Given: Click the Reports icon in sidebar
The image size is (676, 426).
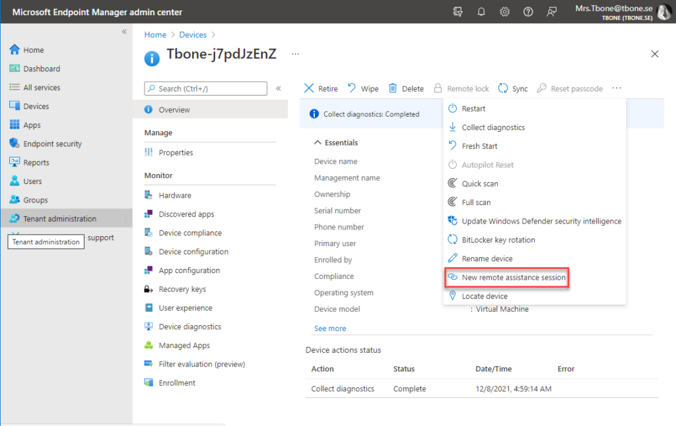Looking at the screenshot, I should pos(15,162).
